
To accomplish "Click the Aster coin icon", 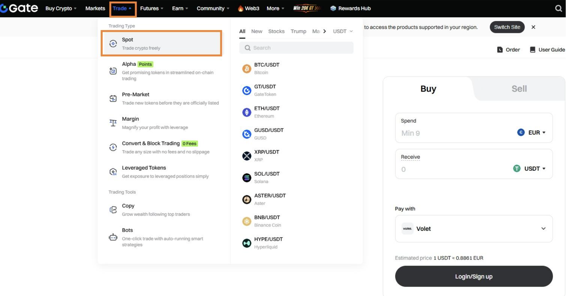I will click(x=247, y=199).
